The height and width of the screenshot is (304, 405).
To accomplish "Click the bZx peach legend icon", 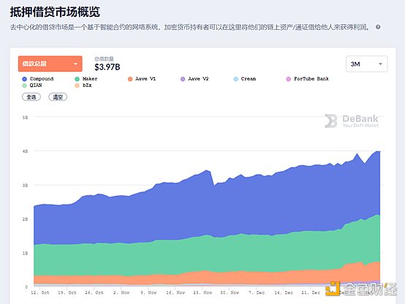I will click(77, 85).
